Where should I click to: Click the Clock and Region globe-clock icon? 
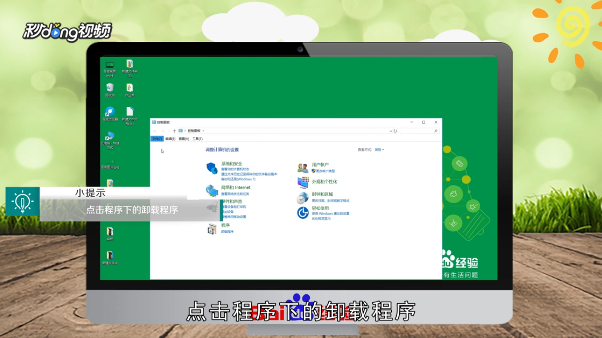[x=303, y=198]
